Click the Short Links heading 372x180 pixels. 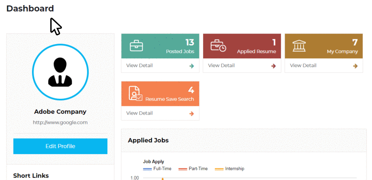click(31, 176)
